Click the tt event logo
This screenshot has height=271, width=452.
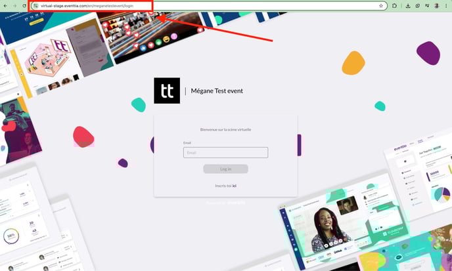[167, 91]
